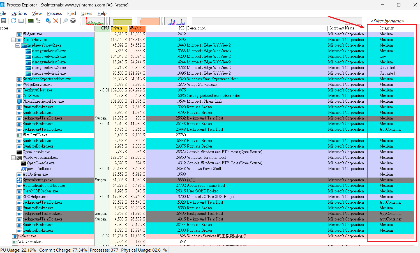This screenshot has height=253, width=420.
Task: Open the Find menu
Action: tap(71, 13)
